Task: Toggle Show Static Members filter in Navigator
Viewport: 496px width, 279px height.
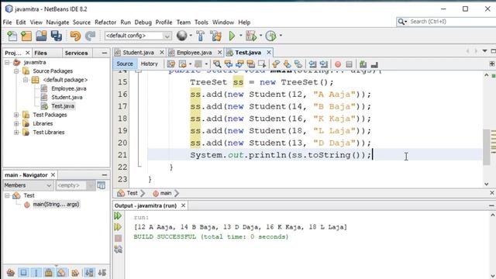Action: coord(36,272)
